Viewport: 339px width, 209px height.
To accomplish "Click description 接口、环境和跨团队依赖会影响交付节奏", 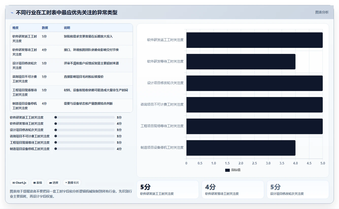I will click(91, 50).
